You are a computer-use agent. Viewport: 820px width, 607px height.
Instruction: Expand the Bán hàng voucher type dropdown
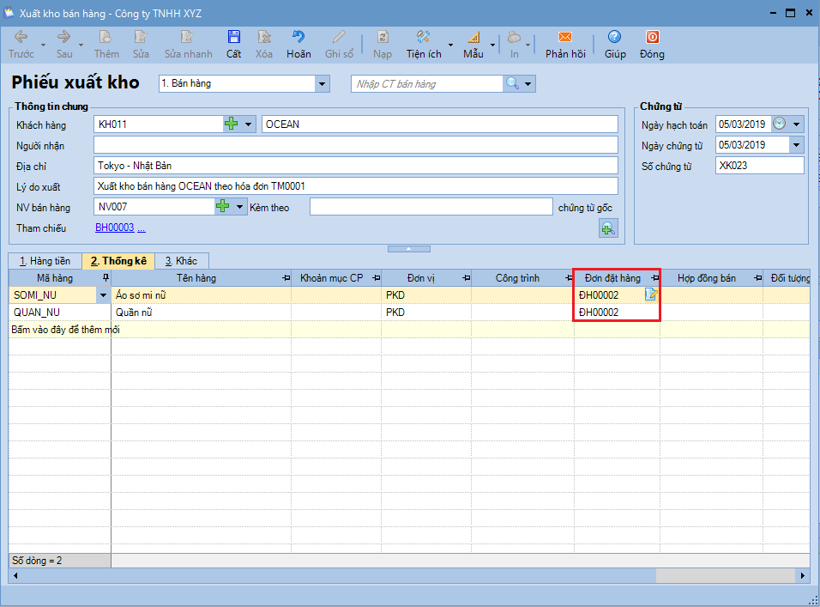(x=323, y=83)
